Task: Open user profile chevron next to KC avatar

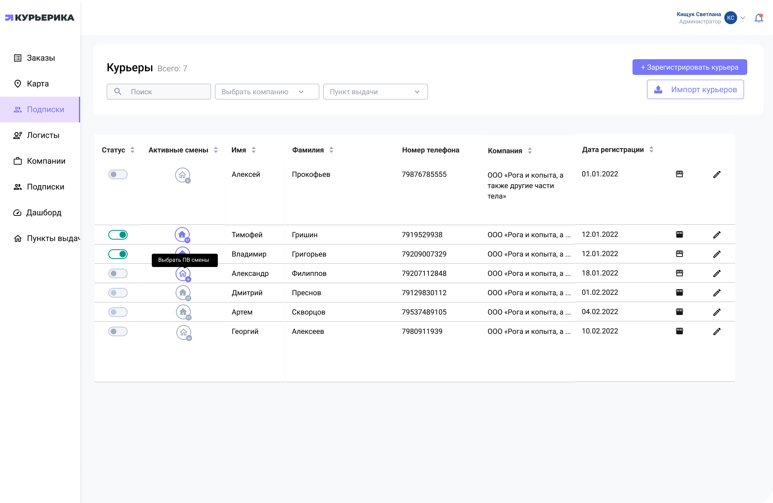Action: [743, 18]
